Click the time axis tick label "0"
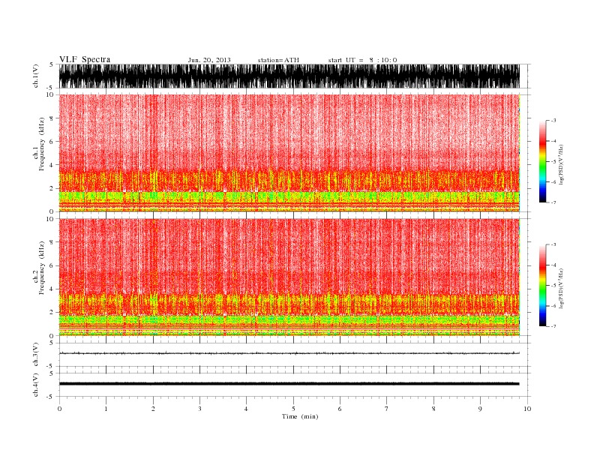 [59, 409]
